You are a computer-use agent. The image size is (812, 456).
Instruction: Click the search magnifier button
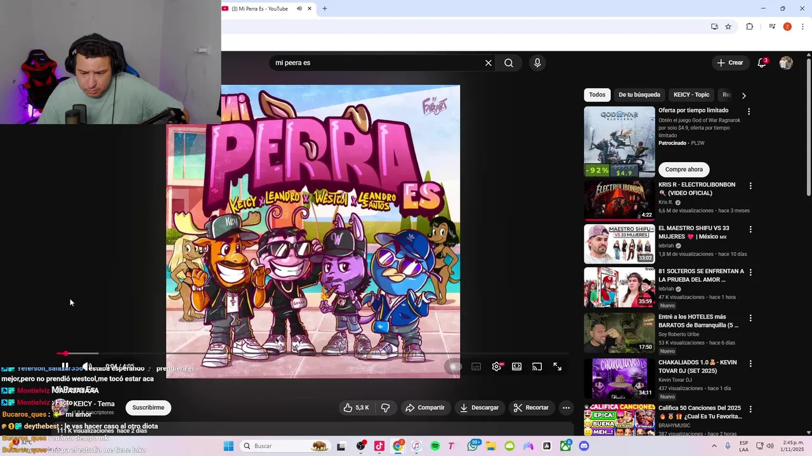click(x=509, y=63)
